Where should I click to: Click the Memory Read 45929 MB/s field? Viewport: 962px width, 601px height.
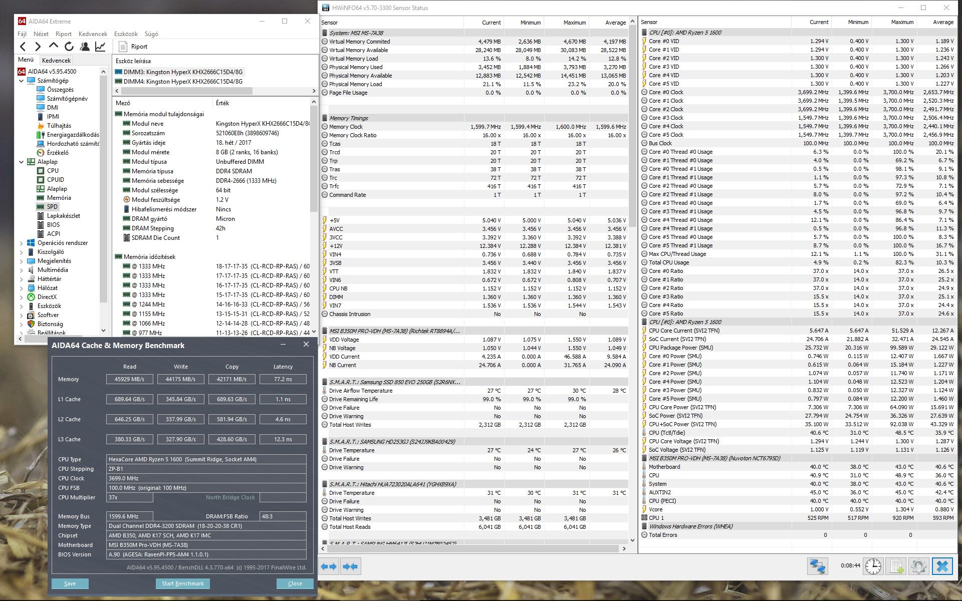[130, 379]
